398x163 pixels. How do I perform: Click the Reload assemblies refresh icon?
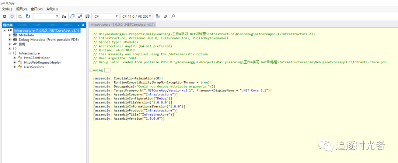pos(28,17)
